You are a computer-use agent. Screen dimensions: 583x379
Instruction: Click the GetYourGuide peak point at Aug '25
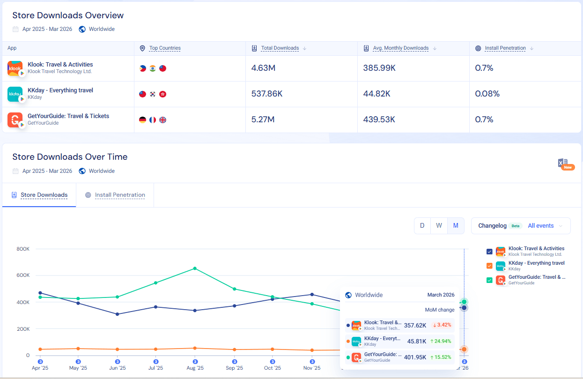(x=195, y=268)
